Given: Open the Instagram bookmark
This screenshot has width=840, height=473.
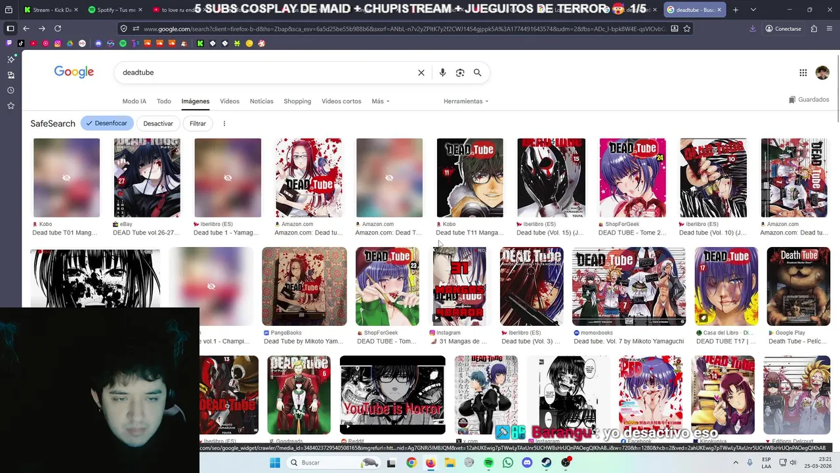Looking at the screenshot, I should (58, 43).
